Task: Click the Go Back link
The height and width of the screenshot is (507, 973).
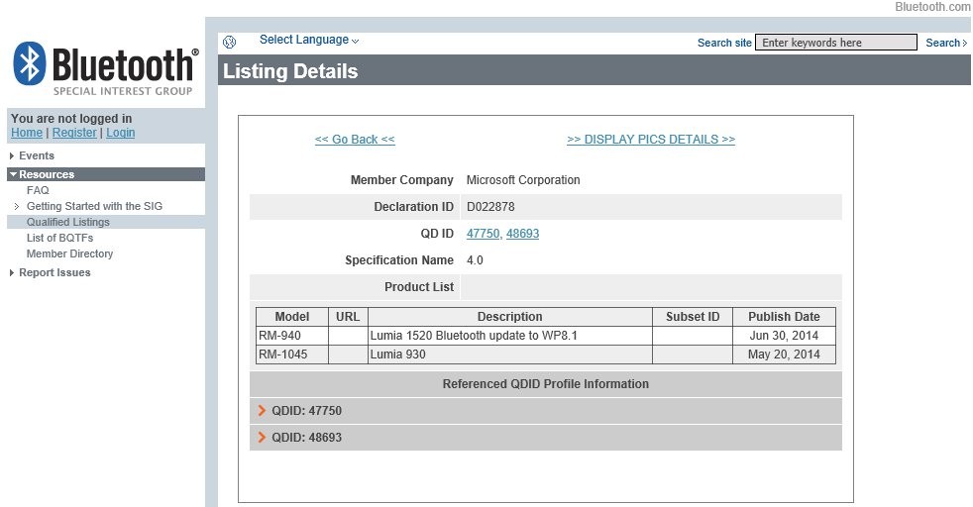Action: [x=355, y=140]
